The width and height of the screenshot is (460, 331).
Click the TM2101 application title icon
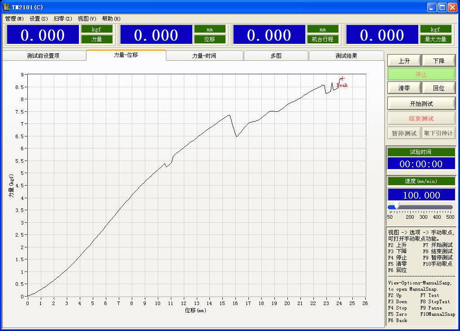(x=6, y=7)
